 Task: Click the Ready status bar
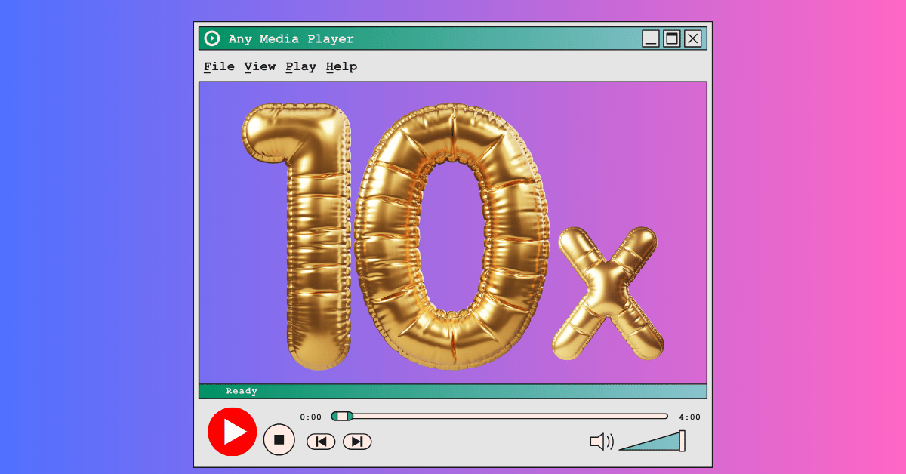click(x=453, y=391)
